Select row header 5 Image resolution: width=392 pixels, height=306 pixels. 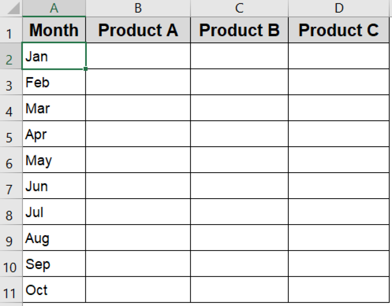coord(11,134)
